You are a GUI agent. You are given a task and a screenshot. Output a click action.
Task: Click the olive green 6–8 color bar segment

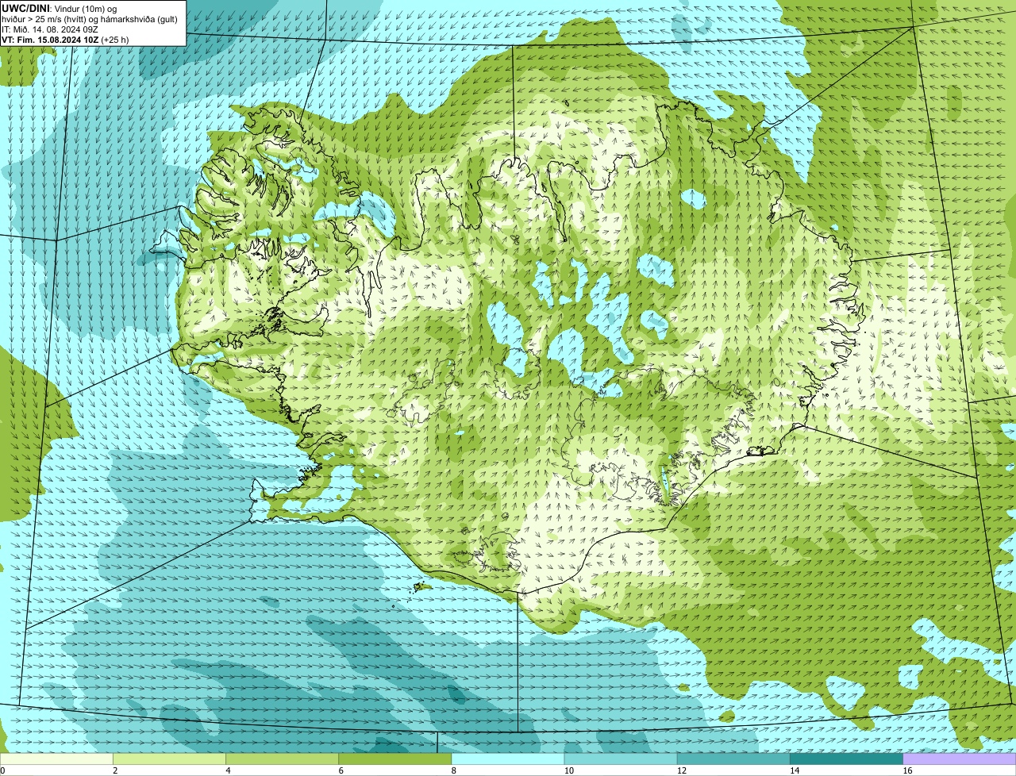tap(395, 759)
